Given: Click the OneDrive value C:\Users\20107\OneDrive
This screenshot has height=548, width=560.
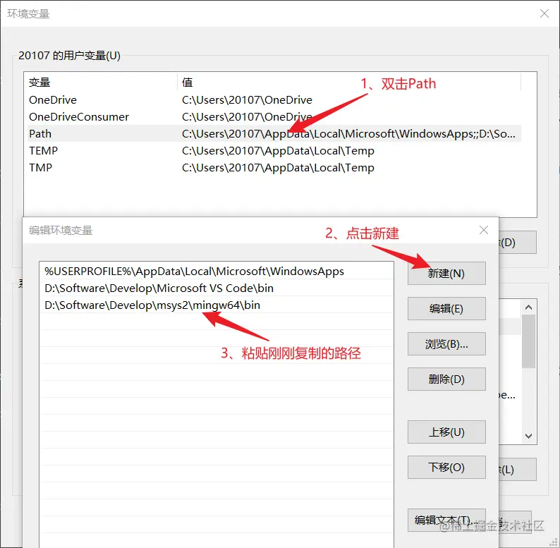Looking at the screenshot, I should [x=247, y=100].
